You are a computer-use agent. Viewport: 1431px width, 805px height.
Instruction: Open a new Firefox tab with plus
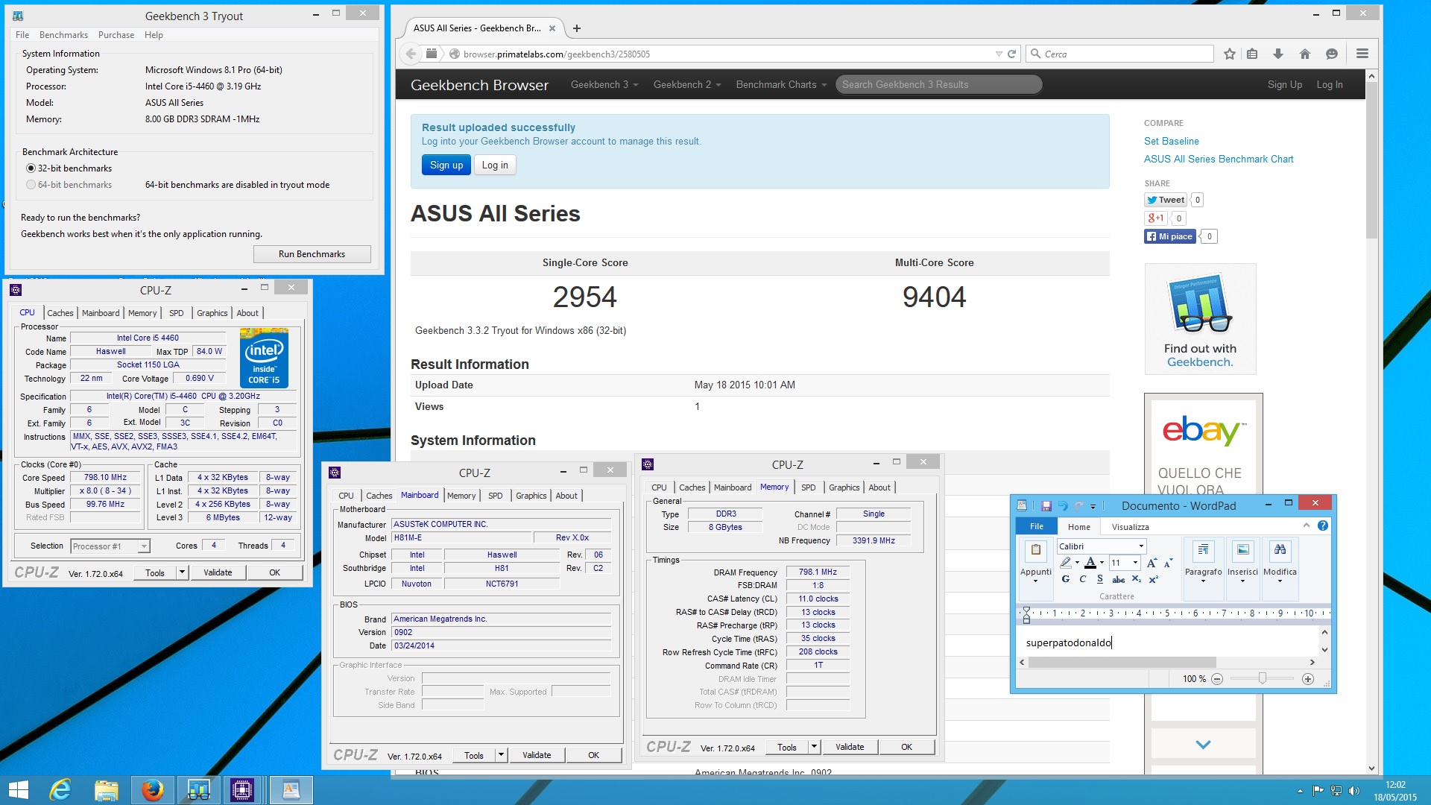[x=576, y=28]
